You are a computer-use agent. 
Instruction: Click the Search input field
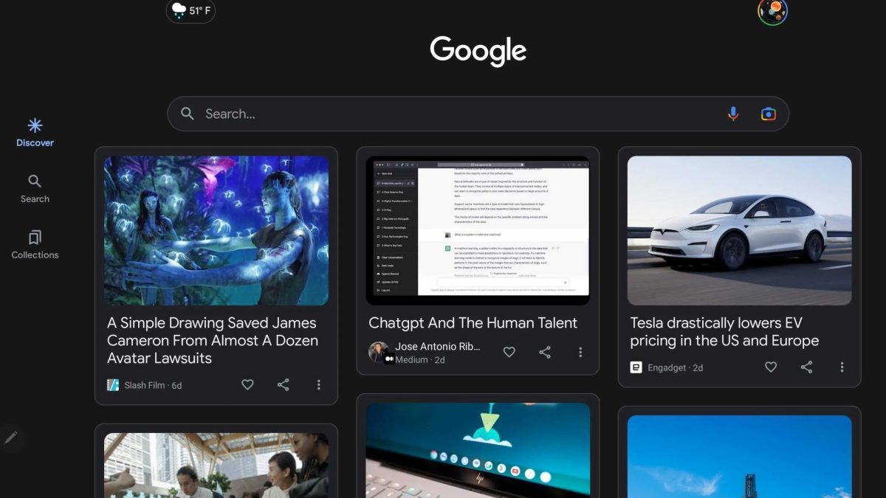[x=443, y=114]
